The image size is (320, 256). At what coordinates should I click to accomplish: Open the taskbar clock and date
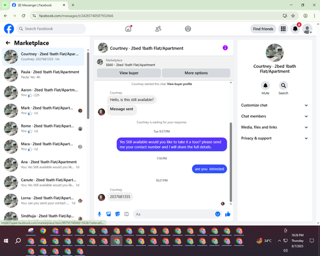[x=298, y=241]
